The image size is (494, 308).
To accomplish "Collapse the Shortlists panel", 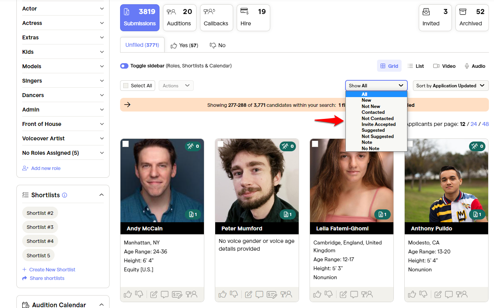I will click(101, 195).
